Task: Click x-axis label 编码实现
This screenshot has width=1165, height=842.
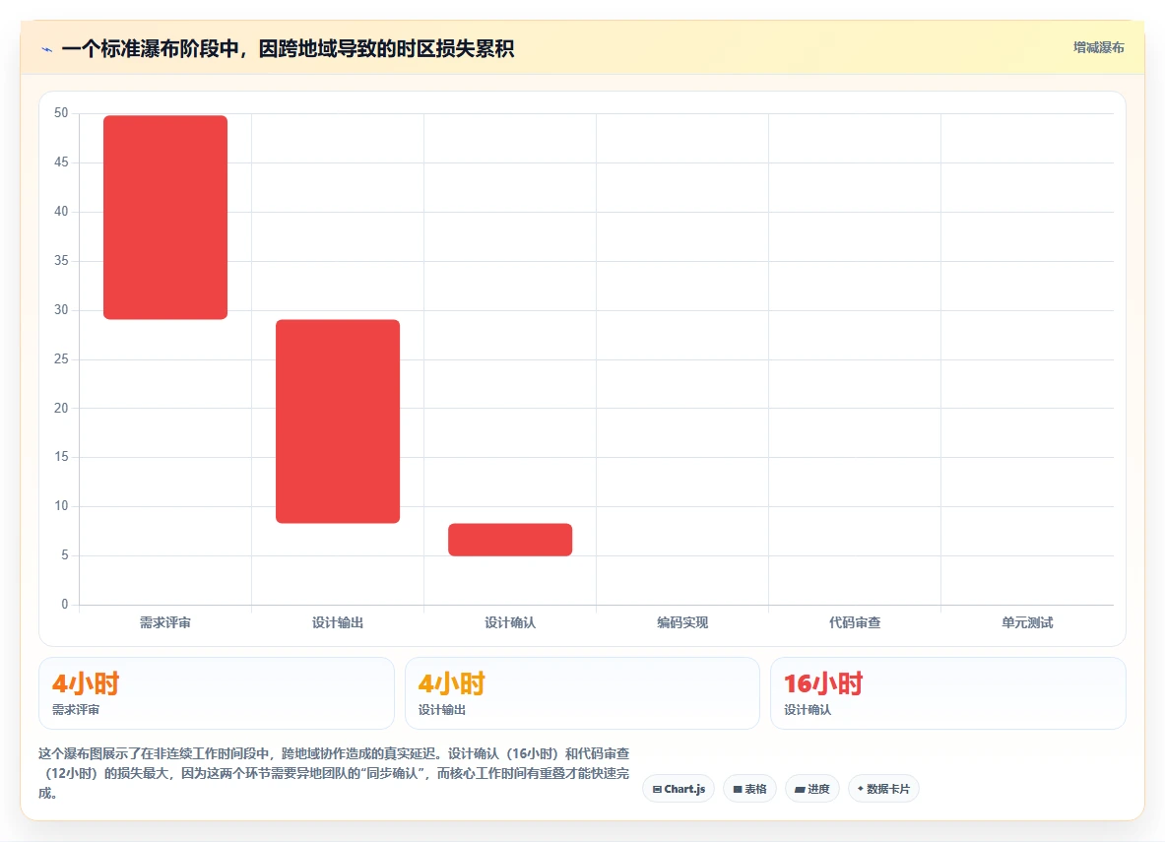Action: (x=682, y=622)
